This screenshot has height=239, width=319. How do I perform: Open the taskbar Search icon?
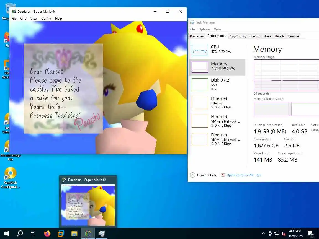point(20,233)
